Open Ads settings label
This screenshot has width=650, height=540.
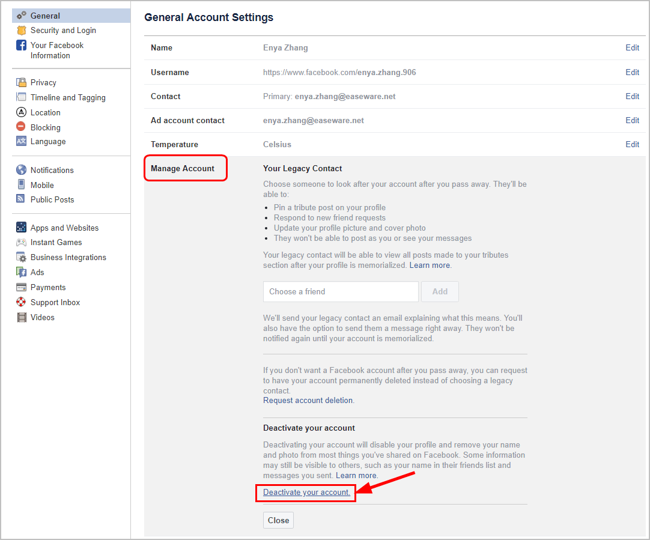[x=37, y=272]
